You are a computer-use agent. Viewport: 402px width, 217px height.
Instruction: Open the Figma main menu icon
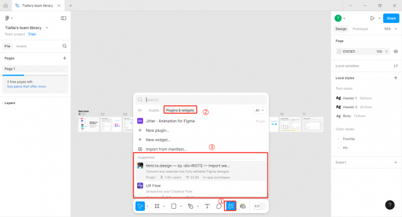tap(7, 18)
